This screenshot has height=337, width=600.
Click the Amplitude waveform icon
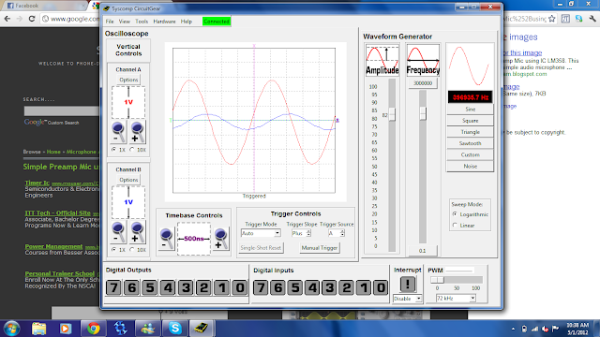click(382, 60)
